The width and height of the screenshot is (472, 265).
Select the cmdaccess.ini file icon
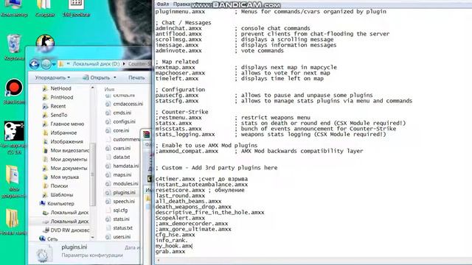tap(108, 104)
